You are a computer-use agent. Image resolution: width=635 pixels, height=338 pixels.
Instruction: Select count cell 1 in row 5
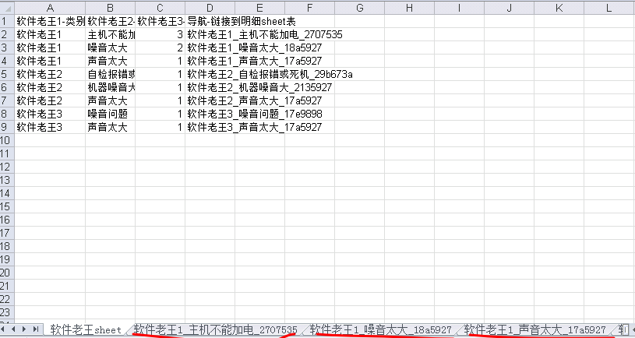(x=160, y=74)
